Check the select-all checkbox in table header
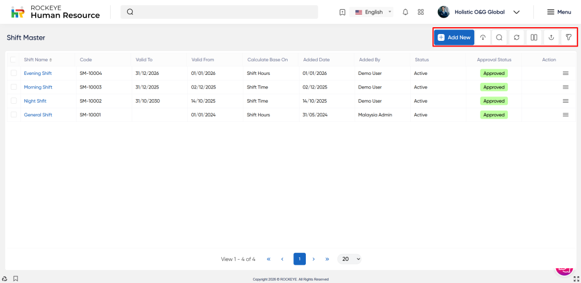Image resolution: width=581 pixels, height=283 pixels. pos(14,60)
